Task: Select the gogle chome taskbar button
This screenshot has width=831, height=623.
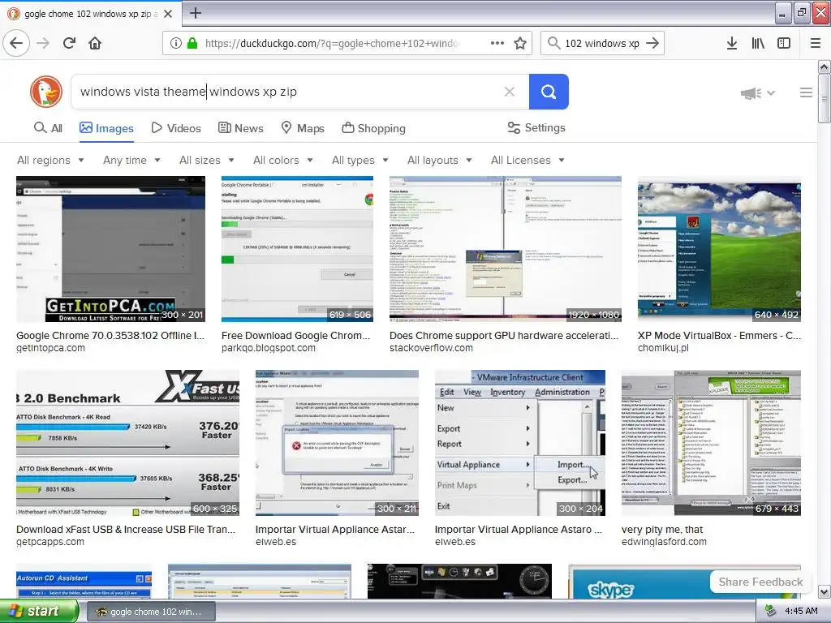Action: click(x=150, y=612)
